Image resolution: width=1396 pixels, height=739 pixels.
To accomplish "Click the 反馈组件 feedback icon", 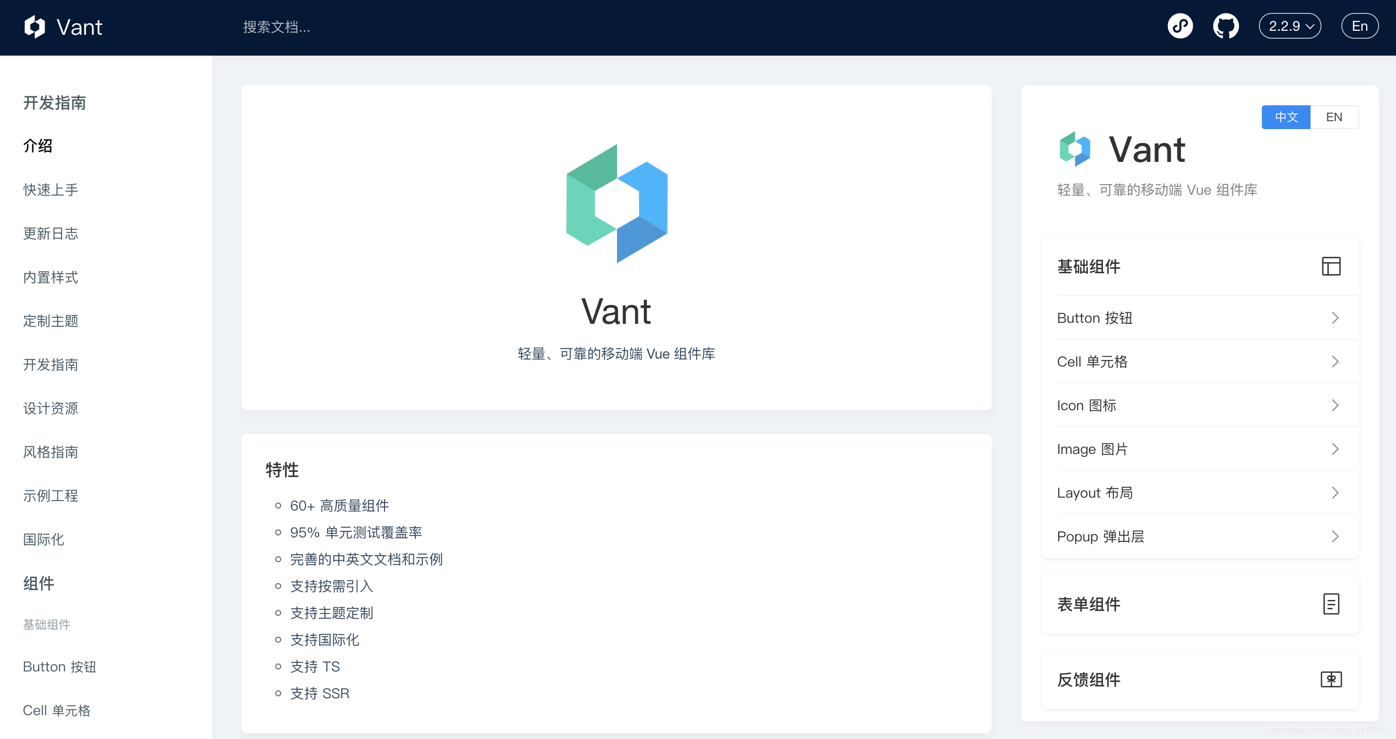I will click(x=1331, y=679).
